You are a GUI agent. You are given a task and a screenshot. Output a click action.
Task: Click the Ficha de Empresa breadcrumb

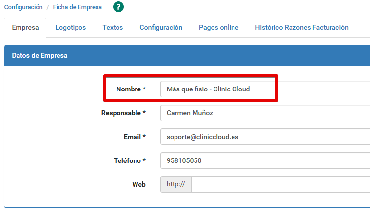[78, 7]
